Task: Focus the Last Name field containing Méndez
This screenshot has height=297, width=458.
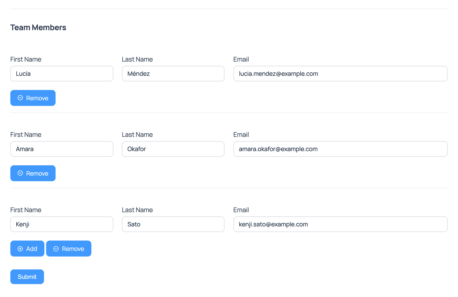Action: point(173,74)
